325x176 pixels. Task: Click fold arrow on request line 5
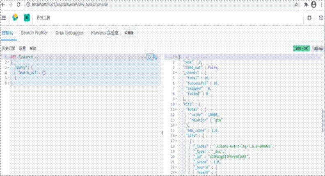[8, 78]
